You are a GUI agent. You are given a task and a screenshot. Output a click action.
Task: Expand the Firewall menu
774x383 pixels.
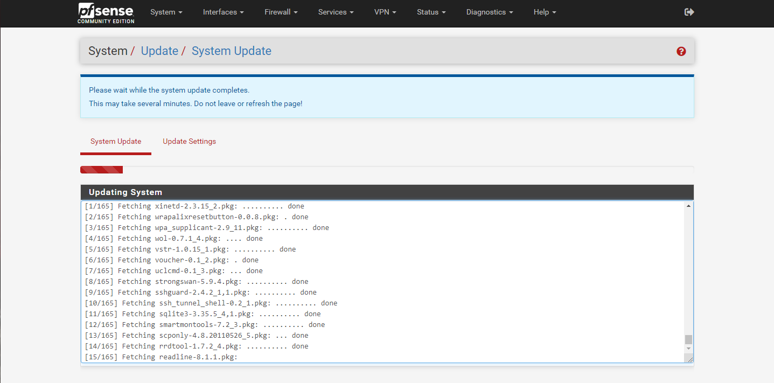click(x=281, y=12)
